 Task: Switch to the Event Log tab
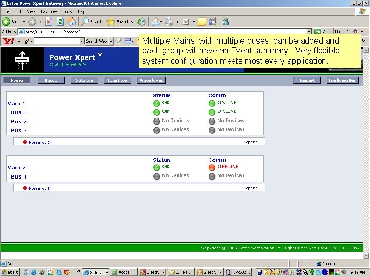117,81
